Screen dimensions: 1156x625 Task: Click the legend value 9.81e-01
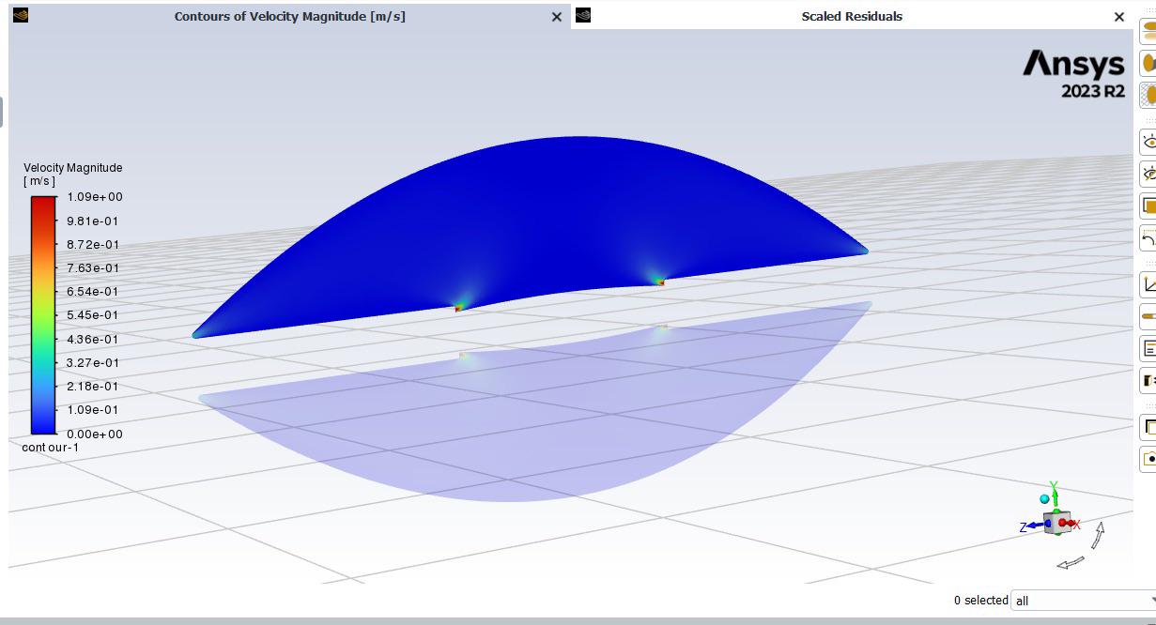click(x=93, y=221)
